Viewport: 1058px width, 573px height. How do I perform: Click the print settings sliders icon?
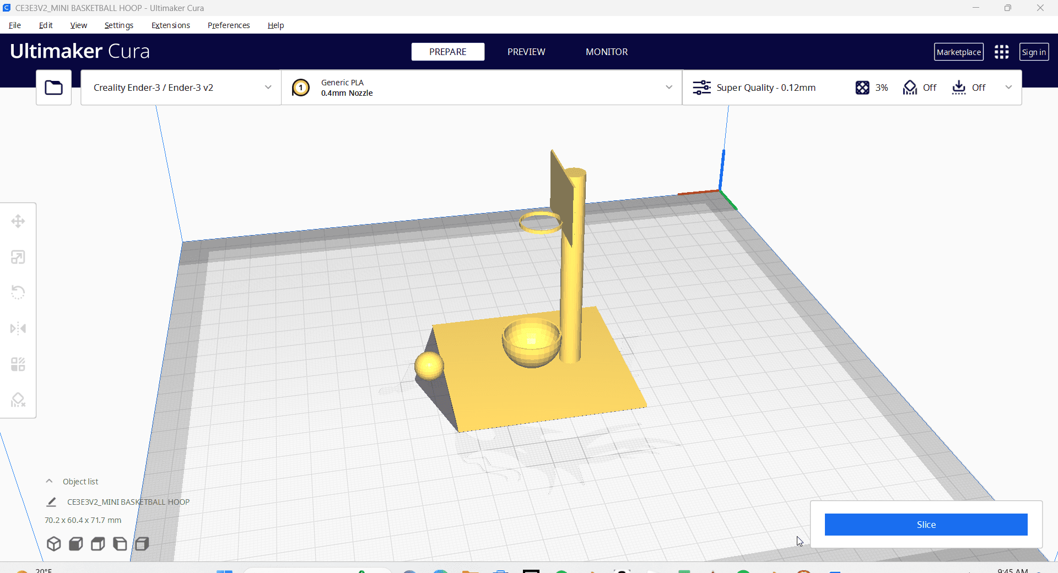[x=701, y=88]
